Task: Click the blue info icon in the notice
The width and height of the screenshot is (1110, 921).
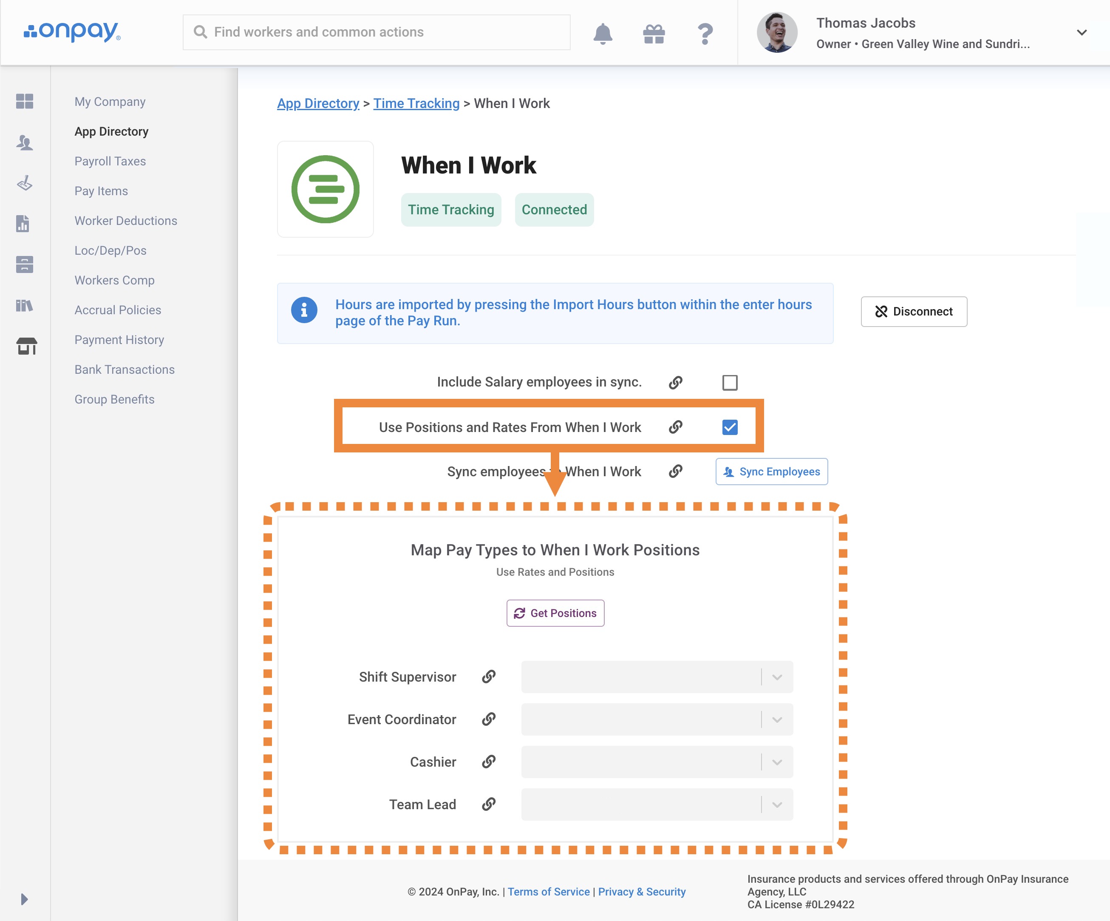Action: click(x=304, y=310)
